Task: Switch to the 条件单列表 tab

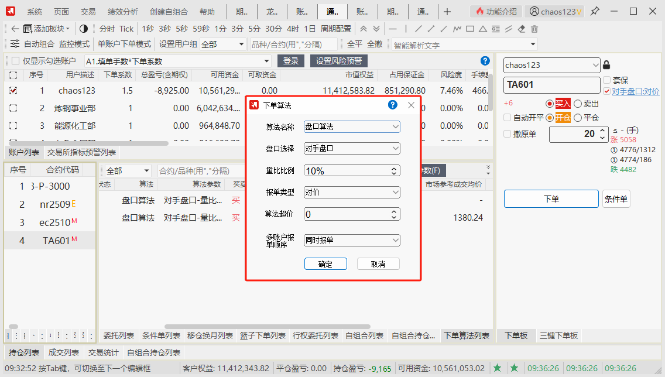Action: click(161, 335)
